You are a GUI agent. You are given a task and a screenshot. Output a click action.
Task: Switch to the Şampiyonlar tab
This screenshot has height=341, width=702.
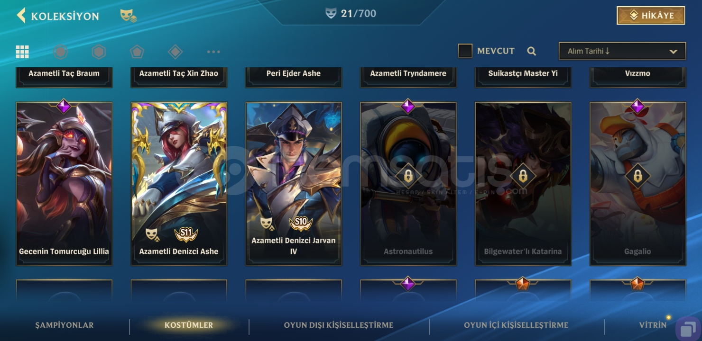pos(65,325)
